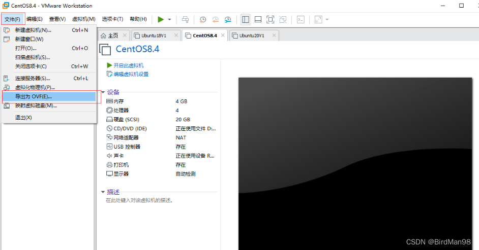Screen dimensions: 479x250
Task: Open the 虚拟机(M) menu
Action: [x=84, y=19]
